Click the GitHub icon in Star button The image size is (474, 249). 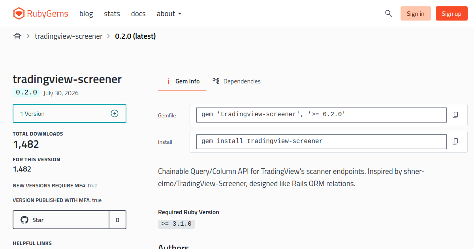click(24, 220)
